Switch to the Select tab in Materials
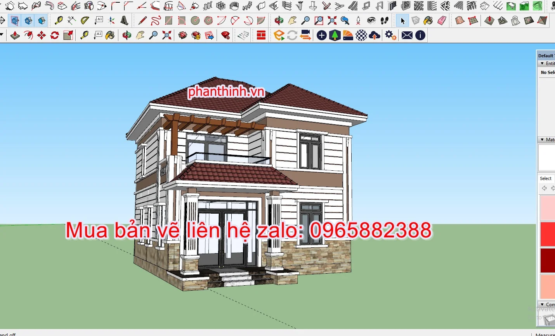The height and width of the screenshot is (336, 555). pos(546,178)
